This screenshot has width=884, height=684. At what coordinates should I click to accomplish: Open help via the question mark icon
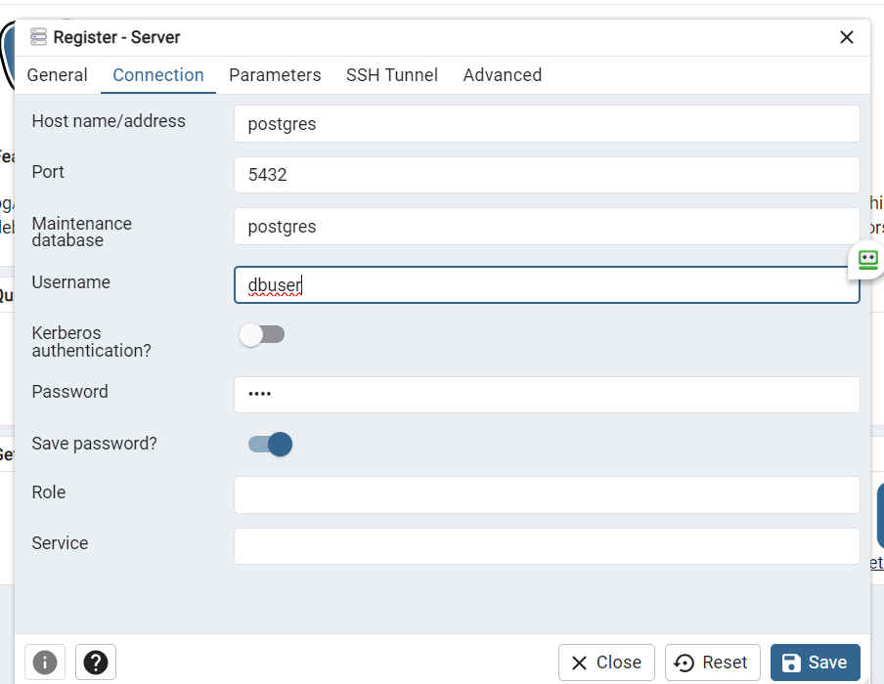pyautogui.click(x=95, y=663)
